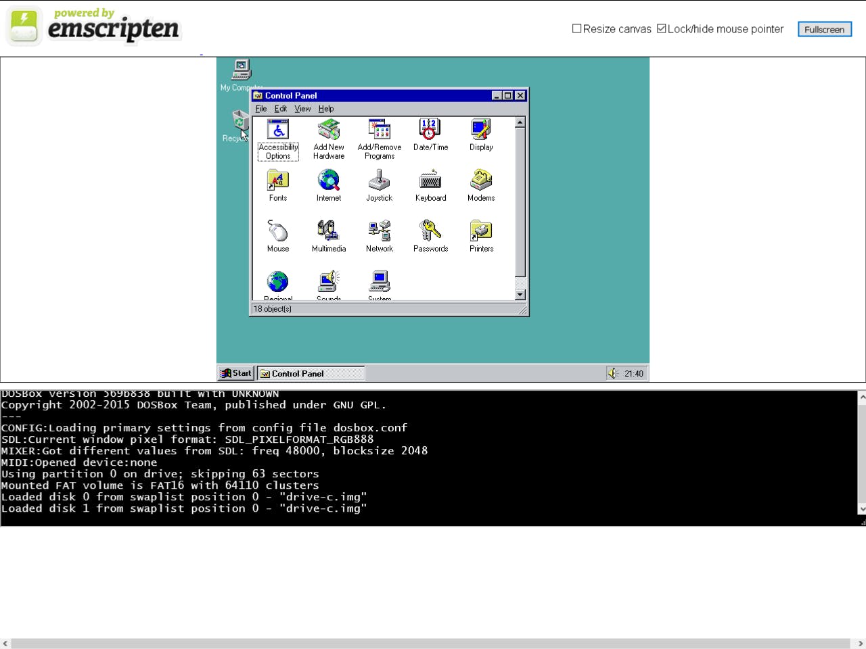Viewport: 866px width, 649px height.
Task: Select the Recycle Bin desktop icon
Action: [x=240, y=120]
